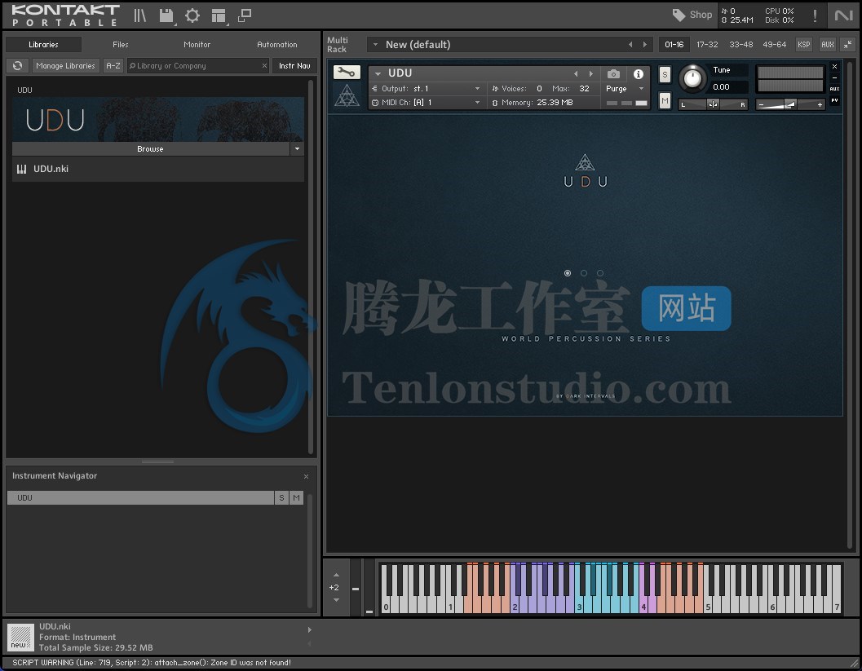The height and width of the screenshot is (671, 862).
Task: Solo UDU in Instrument Navigator
Action: [281, 497]
